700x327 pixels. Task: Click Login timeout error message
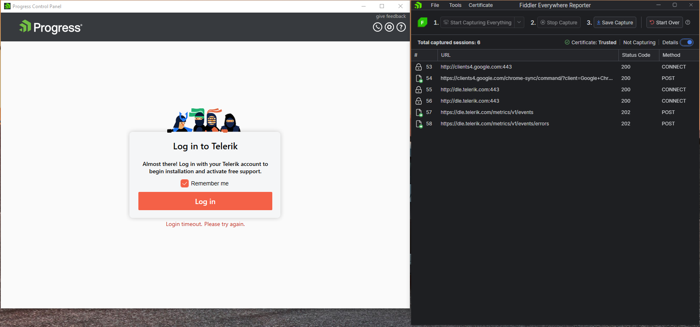[x=205, y=224]
